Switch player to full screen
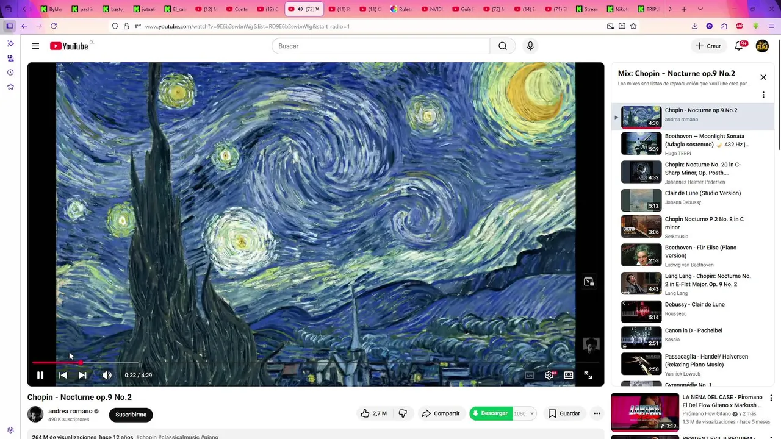781x439 pixels. tap(588, 375)
